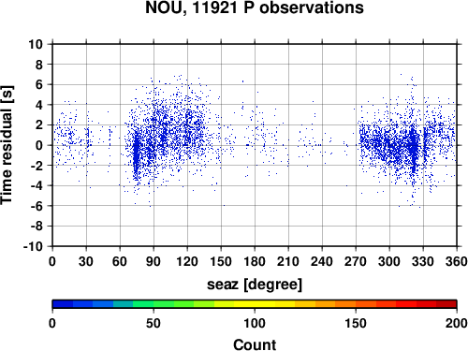
Task: Click the x-axis tick label 90
Action: (154, 261)
